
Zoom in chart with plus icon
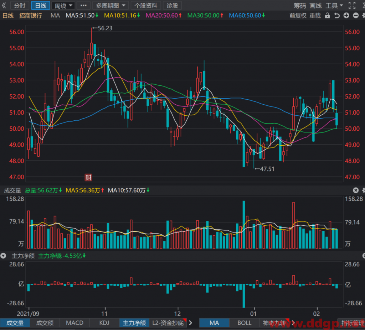pyautogui.click(x=346, y=16)
